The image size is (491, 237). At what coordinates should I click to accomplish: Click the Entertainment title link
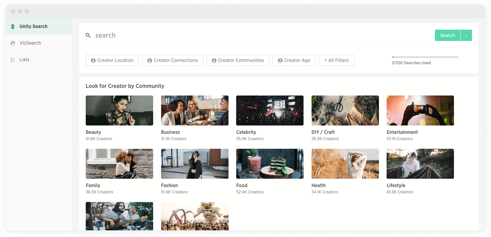(x=402, y=132)
